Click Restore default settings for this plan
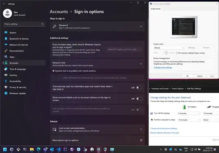This screenshot has width=219, height=153. point(165,133)
